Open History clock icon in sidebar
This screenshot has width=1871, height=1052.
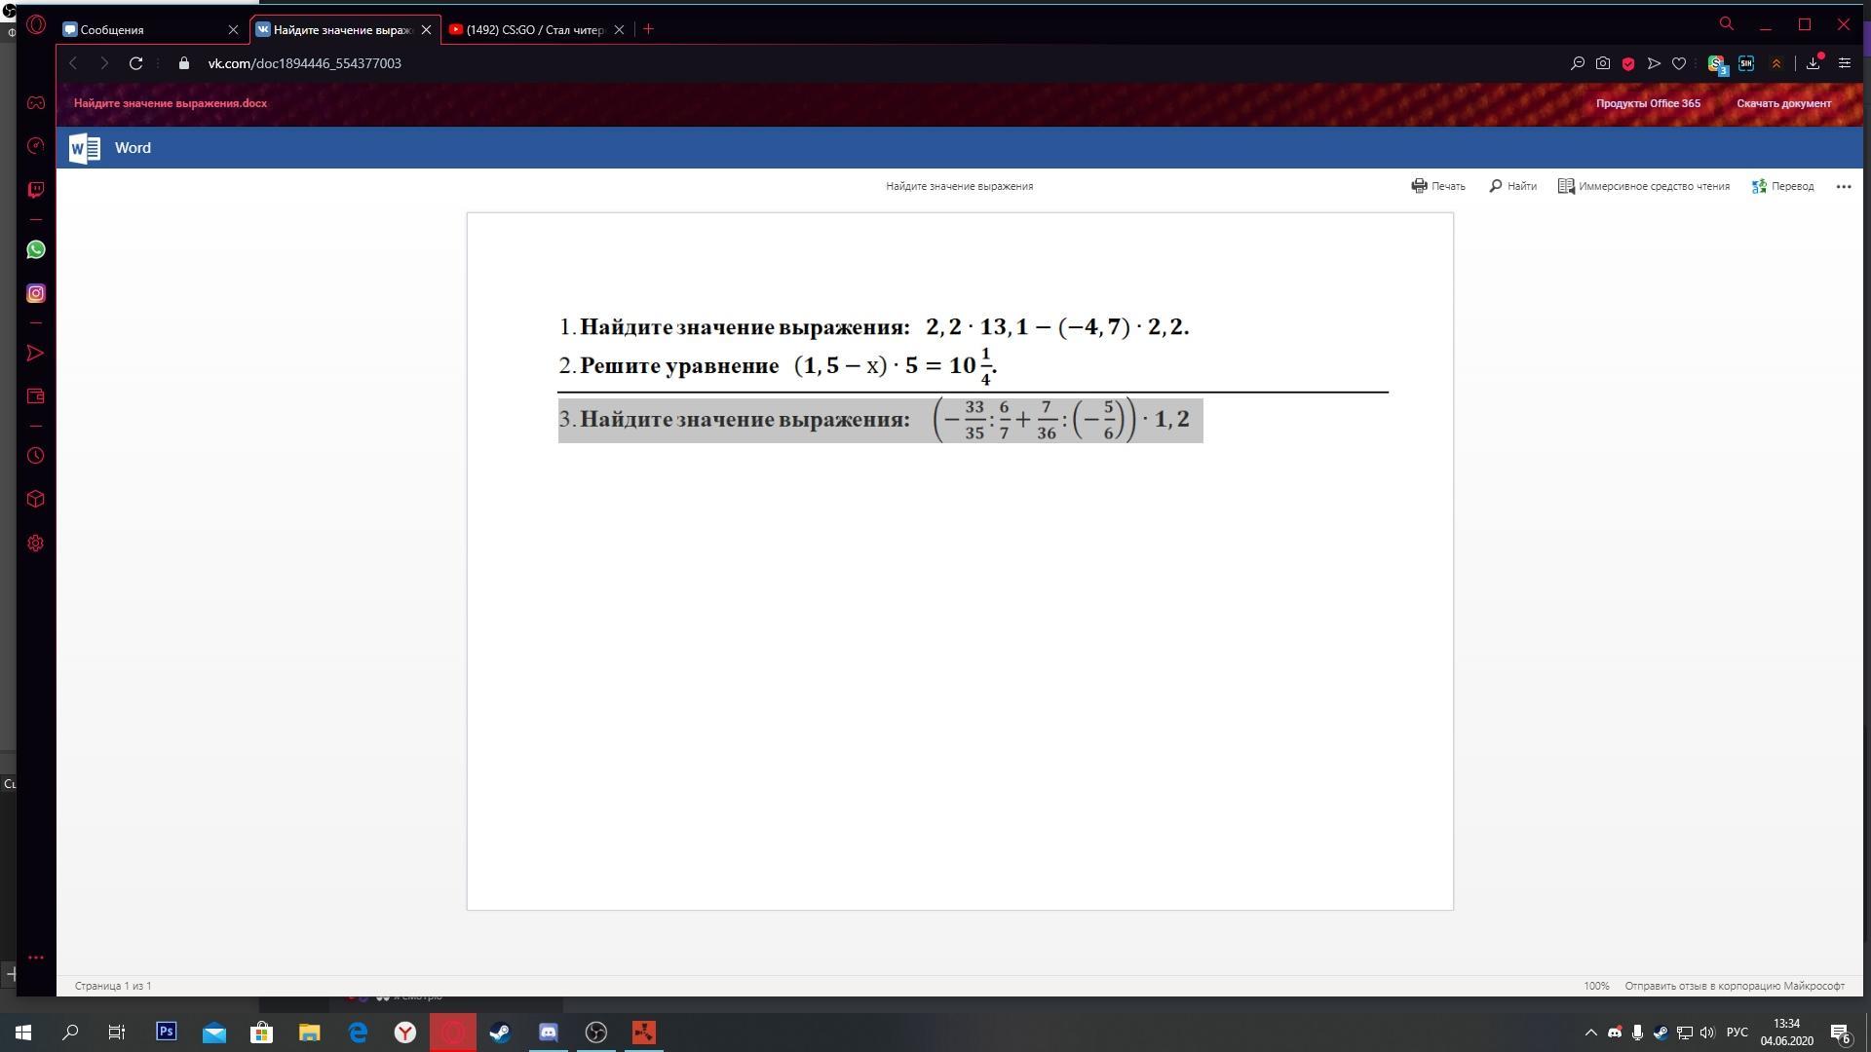pyautogui.click(x=36, y=456)
